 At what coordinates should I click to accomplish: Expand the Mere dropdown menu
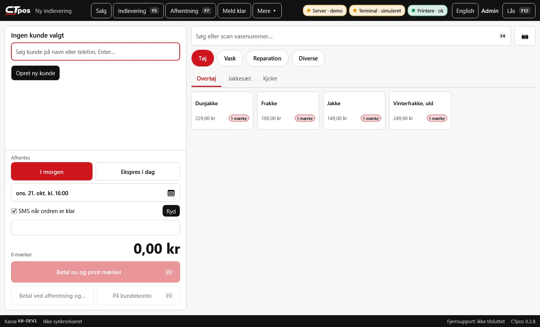coord(267,11)
